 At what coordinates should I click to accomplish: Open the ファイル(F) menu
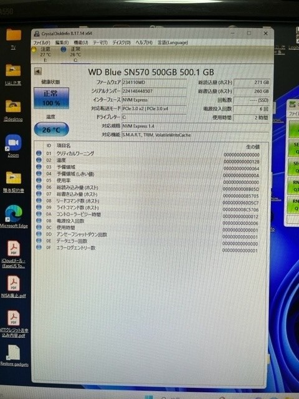[42, 42]
